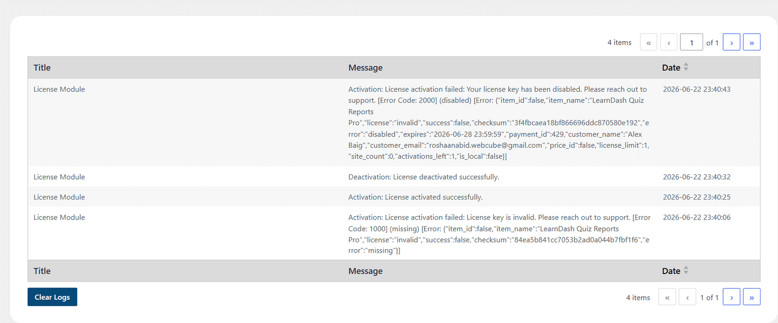Click the sort arrows beside top Date
Image resolution: width=778 pixels, height=323 pixels.
click(686, 67)
